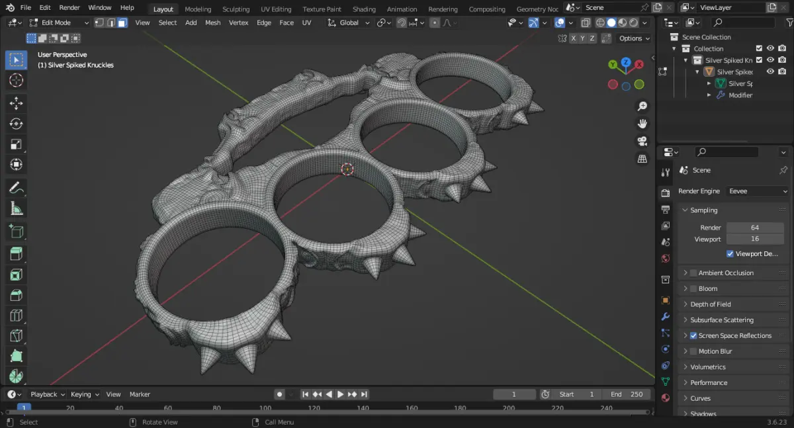Click the red X axis gizmo ball
The image size is (794, 428).
pyautogui.click(x=639, y=64)
